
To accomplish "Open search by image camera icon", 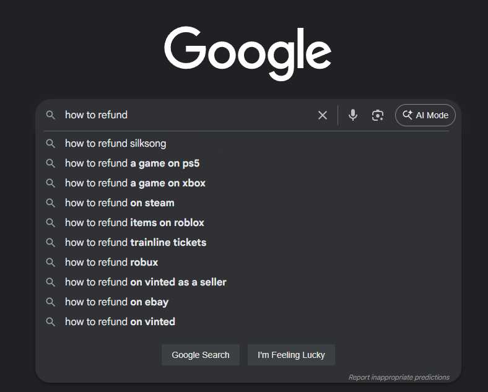I will [378, 115].
